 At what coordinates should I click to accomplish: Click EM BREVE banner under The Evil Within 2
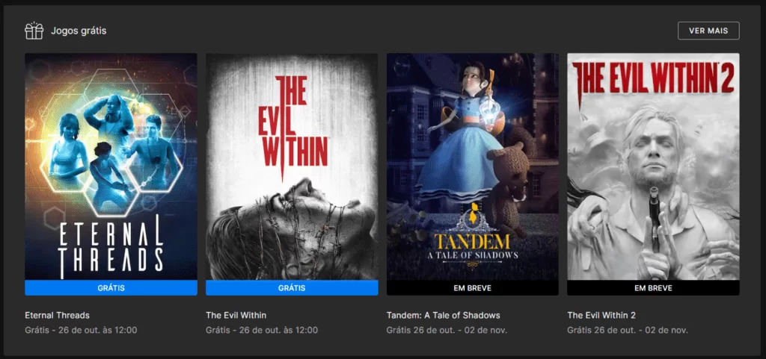pyautogui.click(x=653, y=288)
